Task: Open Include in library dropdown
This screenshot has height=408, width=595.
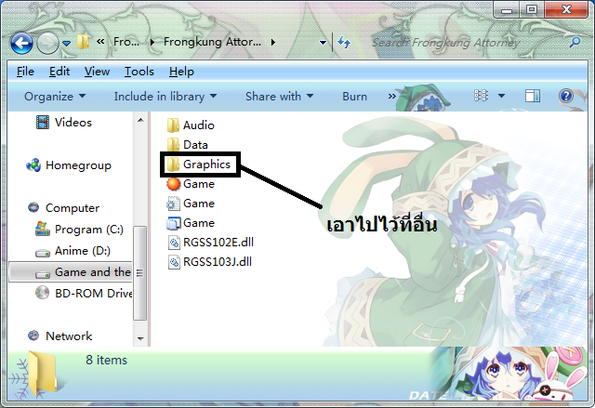Action: (x=165, y=97)
